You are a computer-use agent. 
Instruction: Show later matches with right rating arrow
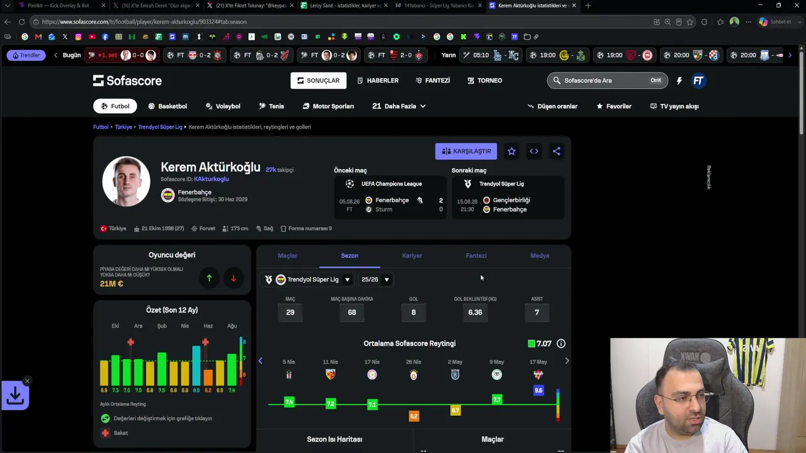click(567, 361)
